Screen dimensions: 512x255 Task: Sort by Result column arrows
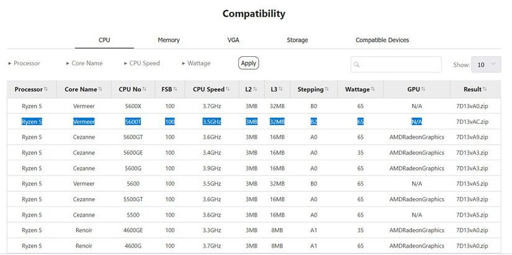(x=485, y=89)
